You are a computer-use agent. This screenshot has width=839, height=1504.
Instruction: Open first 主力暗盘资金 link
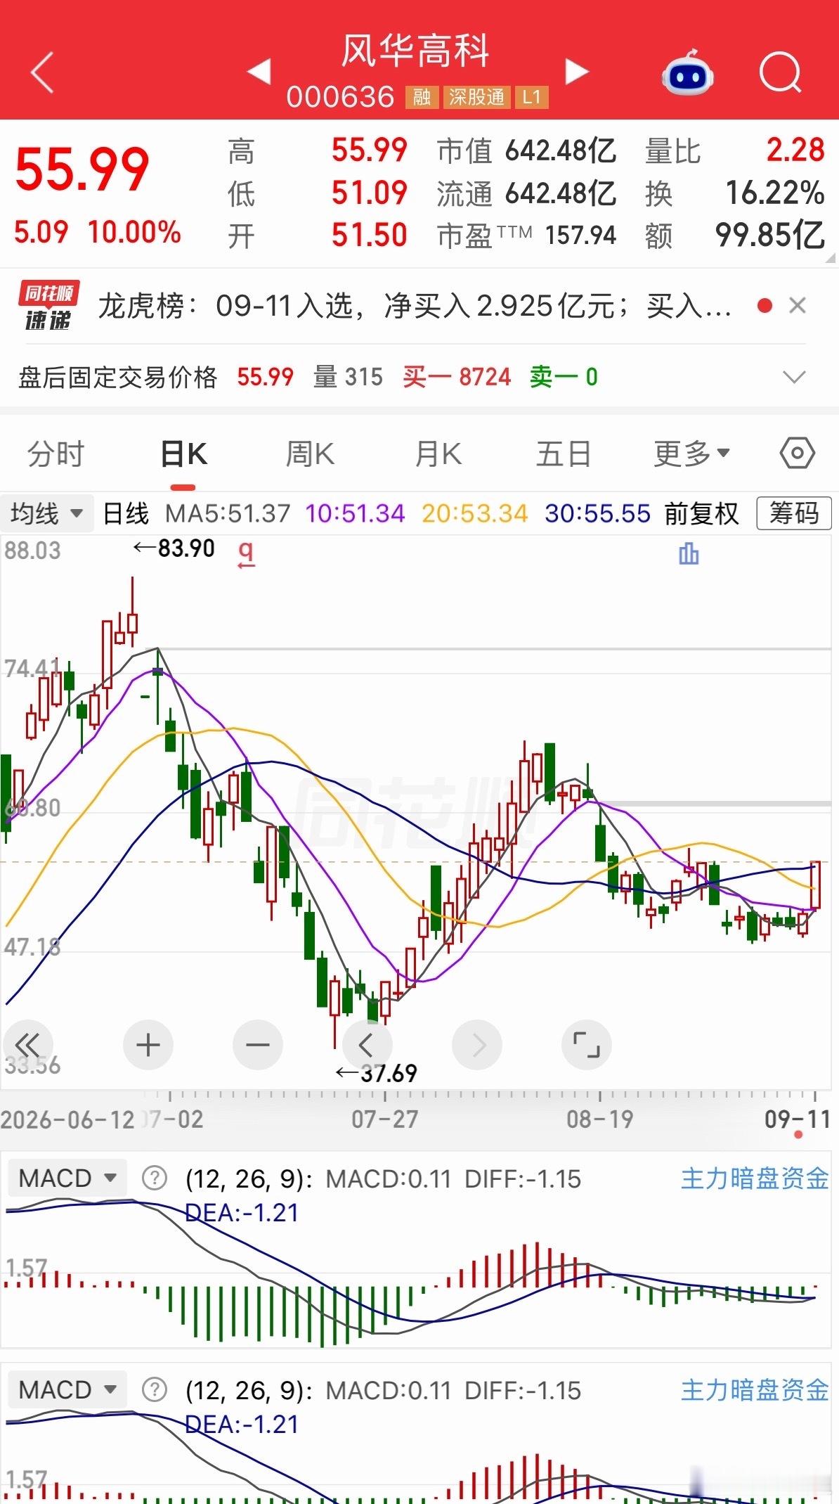click(x=755, y=1178)
